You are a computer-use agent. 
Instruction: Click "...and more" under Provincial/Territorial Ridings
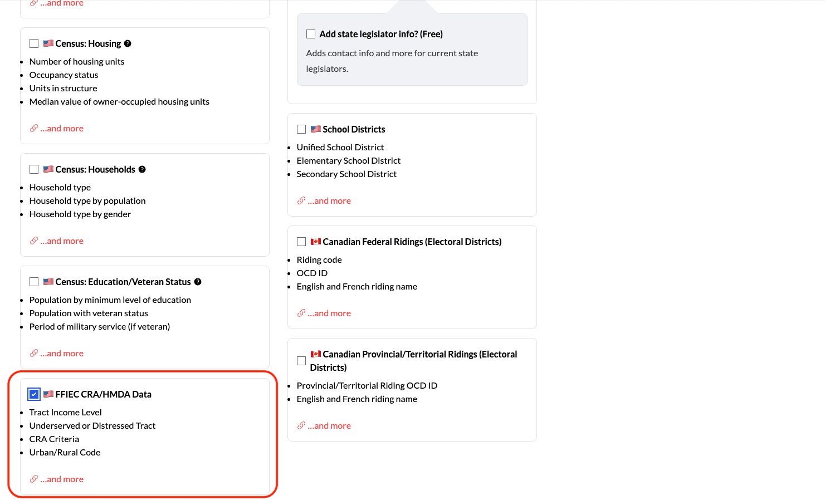pos(329,425)
